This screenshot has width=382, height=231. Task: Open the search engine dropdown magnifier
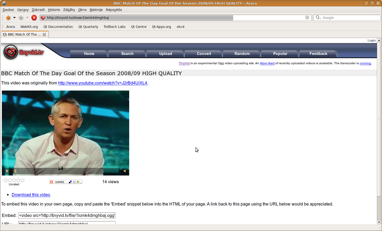[318, 18]
